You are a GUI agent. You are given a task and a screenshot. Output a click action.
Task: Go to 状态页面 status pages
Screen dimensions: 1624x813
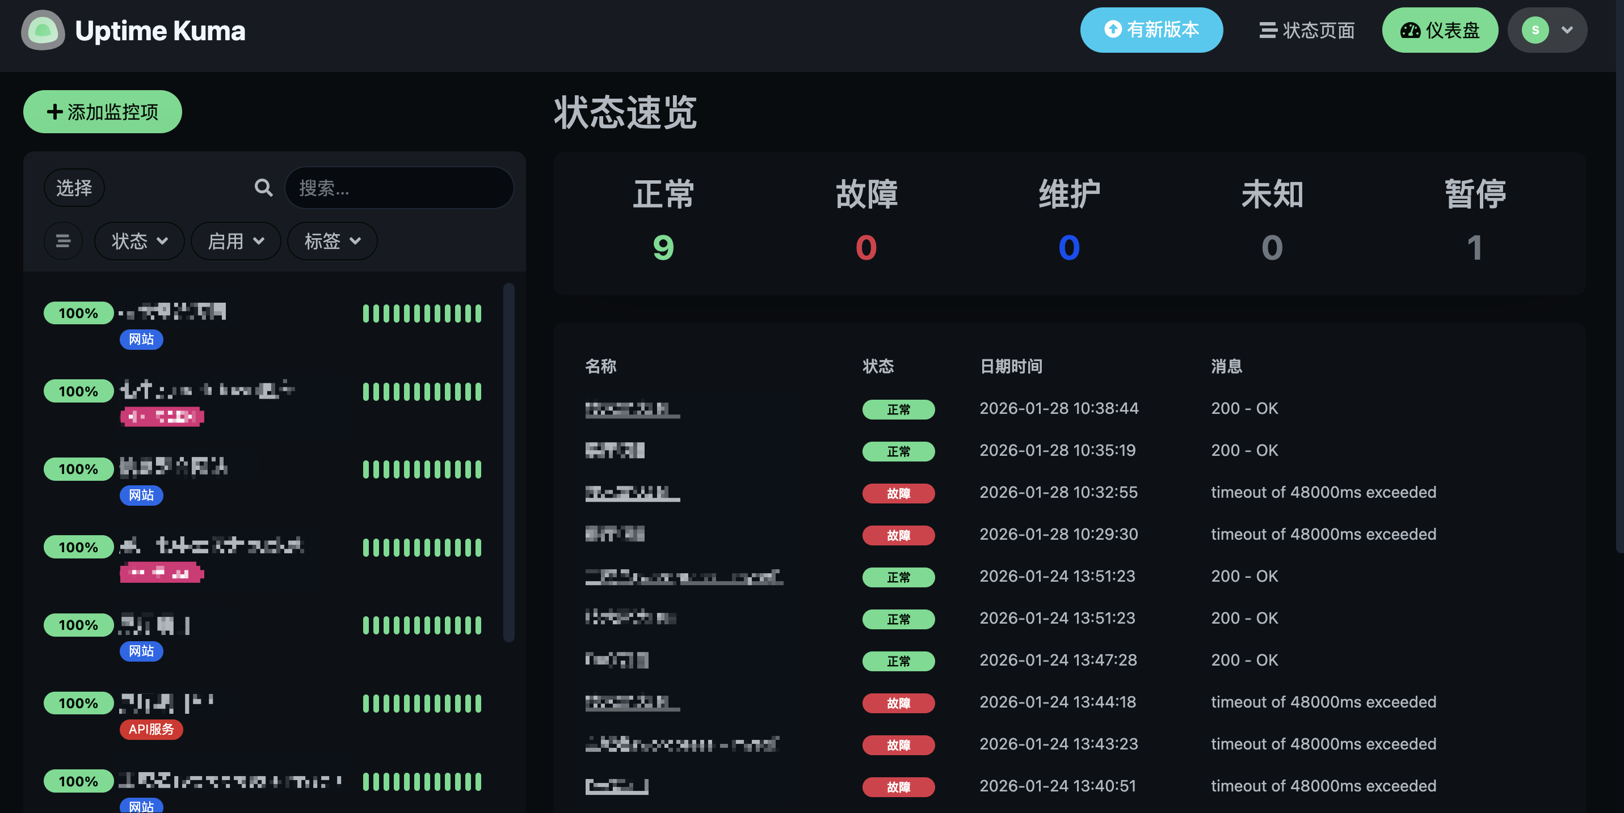[x=1306, y=30]
